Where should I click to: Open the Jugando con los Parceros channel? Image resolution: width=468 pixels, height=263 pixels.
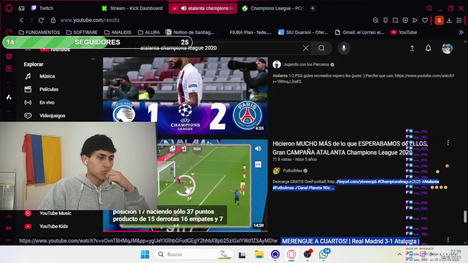coord(306,64)
